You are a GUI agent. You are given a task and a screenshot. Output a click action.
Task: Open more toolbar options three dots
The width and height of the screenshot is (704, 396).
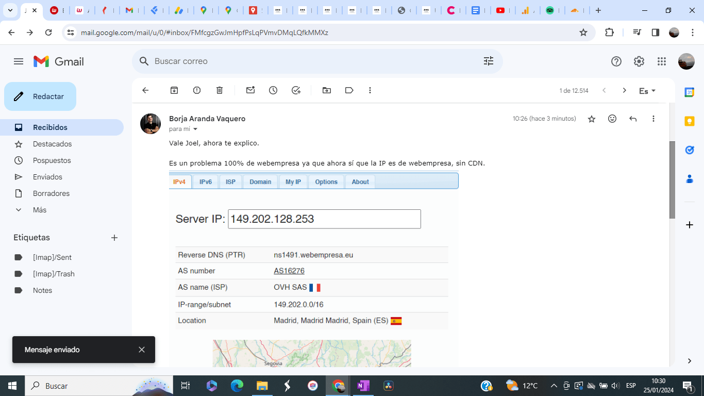point(370,90)
